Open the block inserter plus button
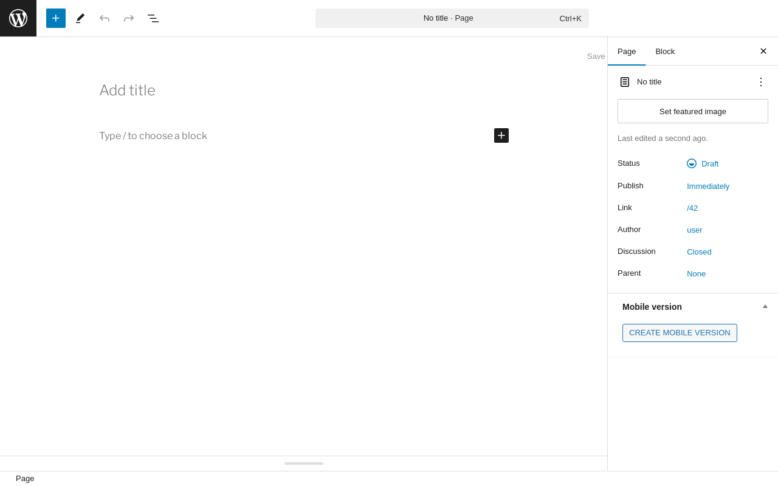Viewport: 778px width, 486px height. 56,18
